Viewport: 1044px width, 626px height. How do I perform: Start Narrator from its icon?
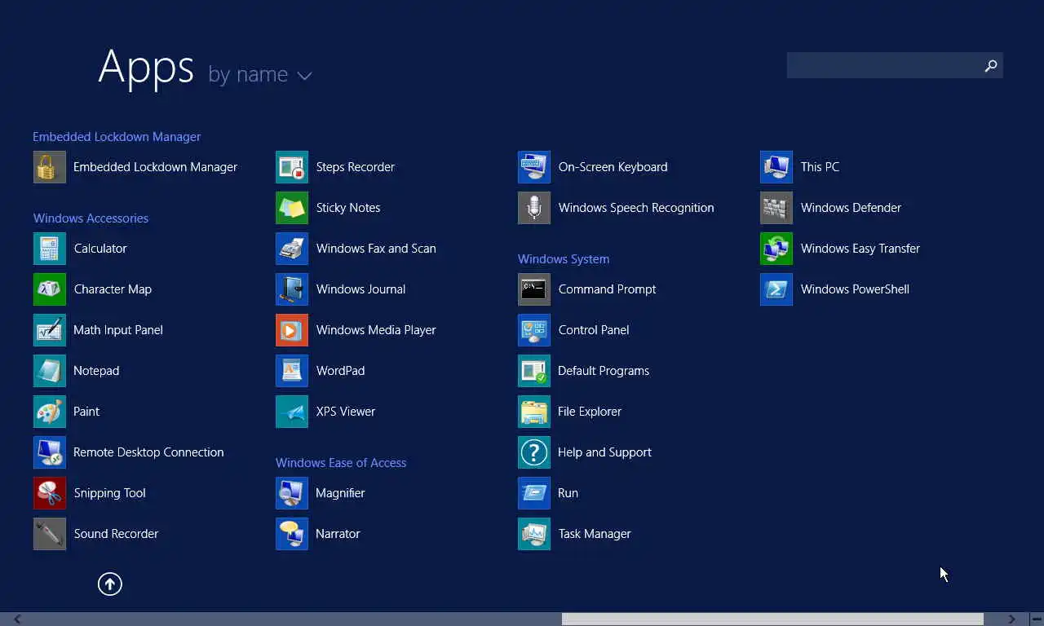point(292,534)
